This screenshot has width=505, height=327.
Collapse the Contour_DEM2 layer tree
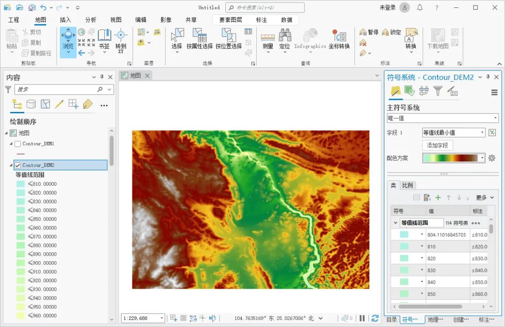tap(11, 165)
